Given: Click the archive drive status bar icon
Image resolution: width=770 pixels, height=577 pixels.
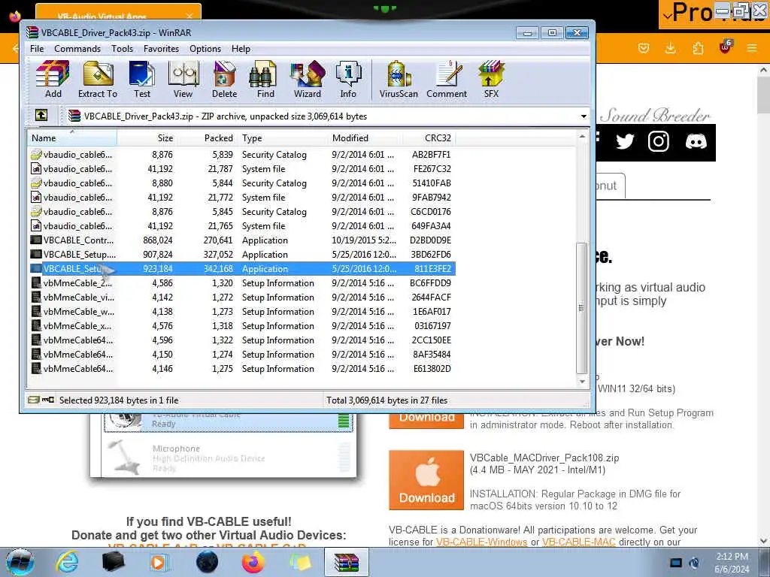Looking at the screenshot, I should click(33, 400).
